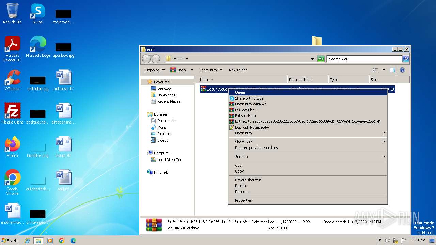
Task: Choose Share with Skype
Action: [308, 98]
